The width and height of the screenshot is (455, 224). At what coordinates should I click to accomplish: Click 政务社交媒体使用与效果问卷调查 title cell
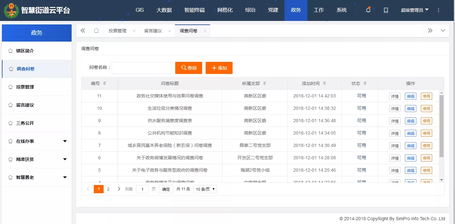click(170, 96)
